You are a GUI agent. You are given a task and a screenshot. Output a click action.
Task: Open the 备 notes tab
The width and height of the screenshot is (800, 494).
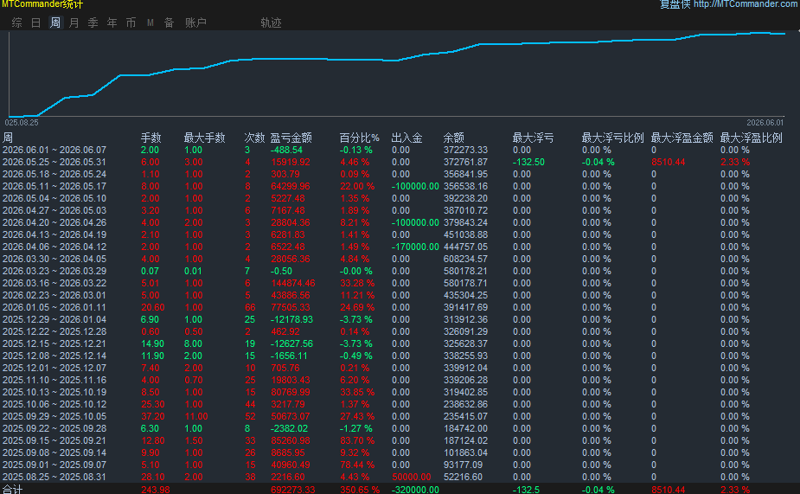tap(170, 22)
